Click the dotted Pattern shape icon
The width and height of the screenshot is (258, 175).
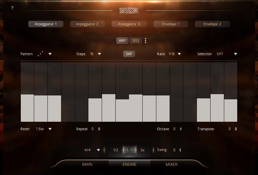(41, 54)
